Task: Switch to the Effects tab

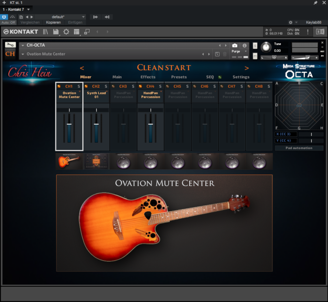Action: point(148,77)
